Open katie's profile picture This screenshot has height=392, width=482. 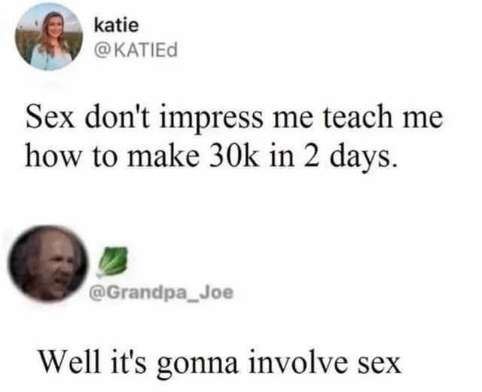49,37
